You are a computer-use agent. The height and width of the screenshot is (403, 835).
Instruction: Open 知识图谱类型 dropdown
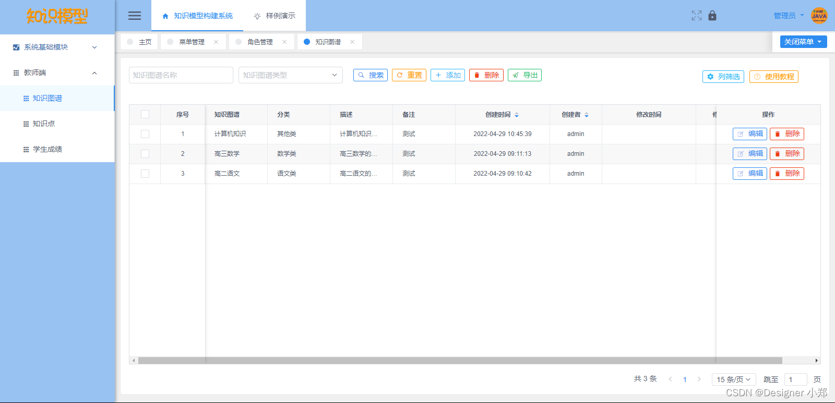pyautogui.click(x=291, y=75)
